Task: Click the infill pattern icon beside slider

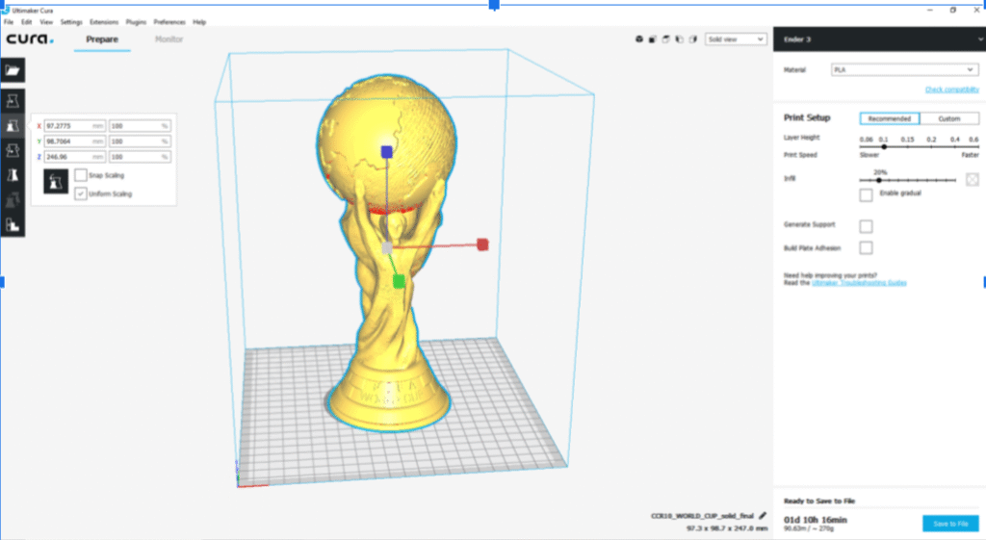Action: tap(973, 180)
